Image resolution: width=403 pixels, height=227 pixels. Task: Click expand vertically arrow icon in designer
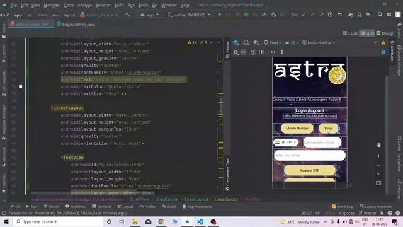282,52
